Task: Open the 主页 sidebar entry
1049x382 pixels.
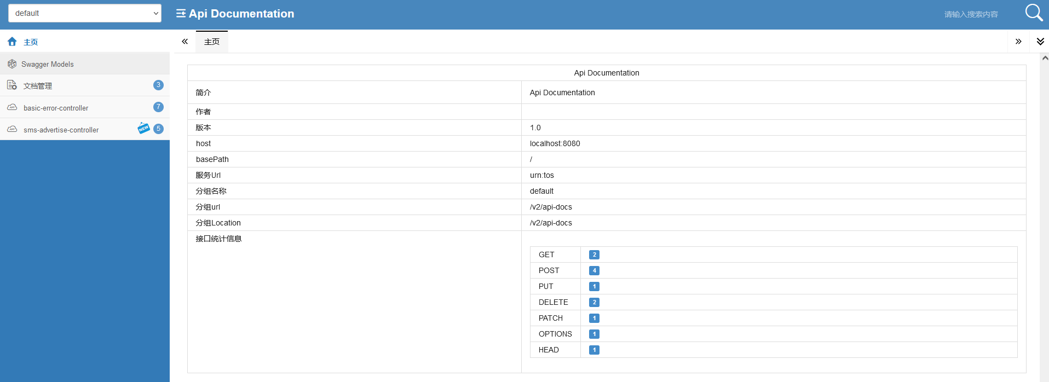Action: coord(85,42)
